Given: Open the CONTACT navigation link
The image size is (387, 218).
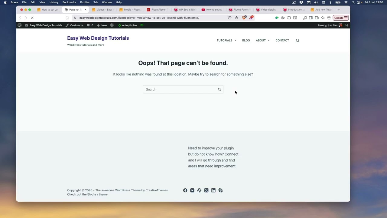Looking at the screenshot, I should pyautogui.click(x=282, y=40).
